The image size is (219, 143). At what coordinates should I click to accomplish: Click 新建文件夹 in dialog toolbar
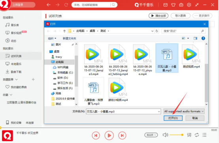[69, 38]
